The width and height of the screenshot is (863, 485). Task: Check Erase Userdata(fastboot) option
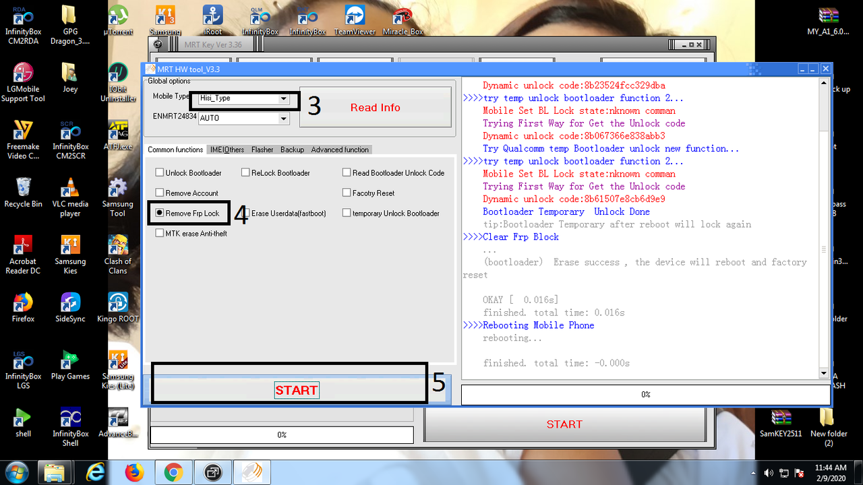point(245,213)
